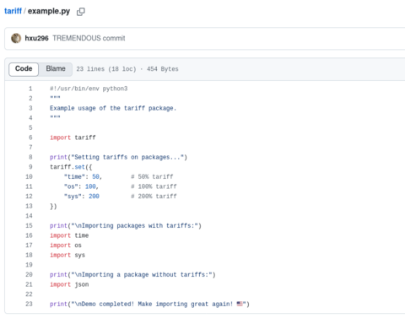Open hxu296 author profile link
Image resolution: width=405 pixels, height=329 pixels.
36,38
